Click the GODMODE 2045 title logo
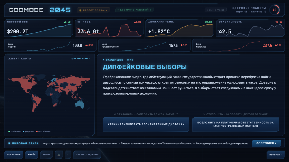 40,10
